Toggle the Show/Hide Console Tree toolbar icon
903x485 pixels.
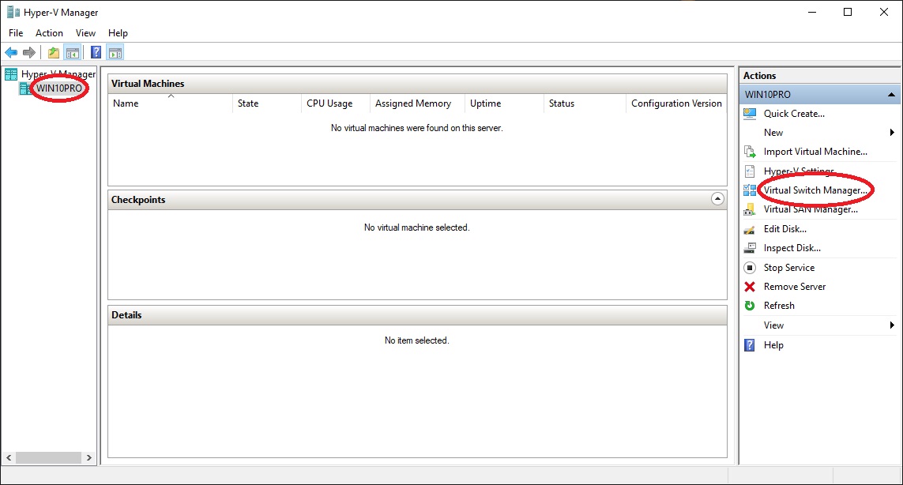[73, 53]
